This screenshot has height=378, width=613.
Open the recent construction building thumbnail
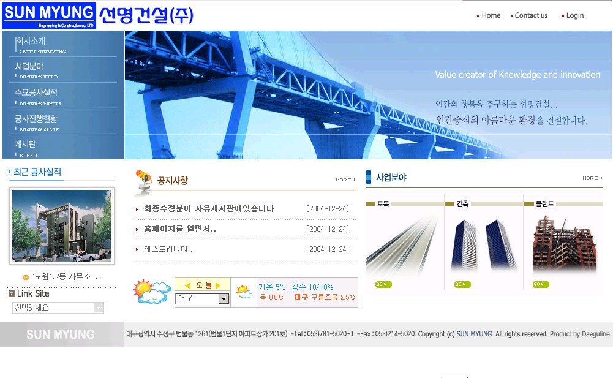(62, 226)
